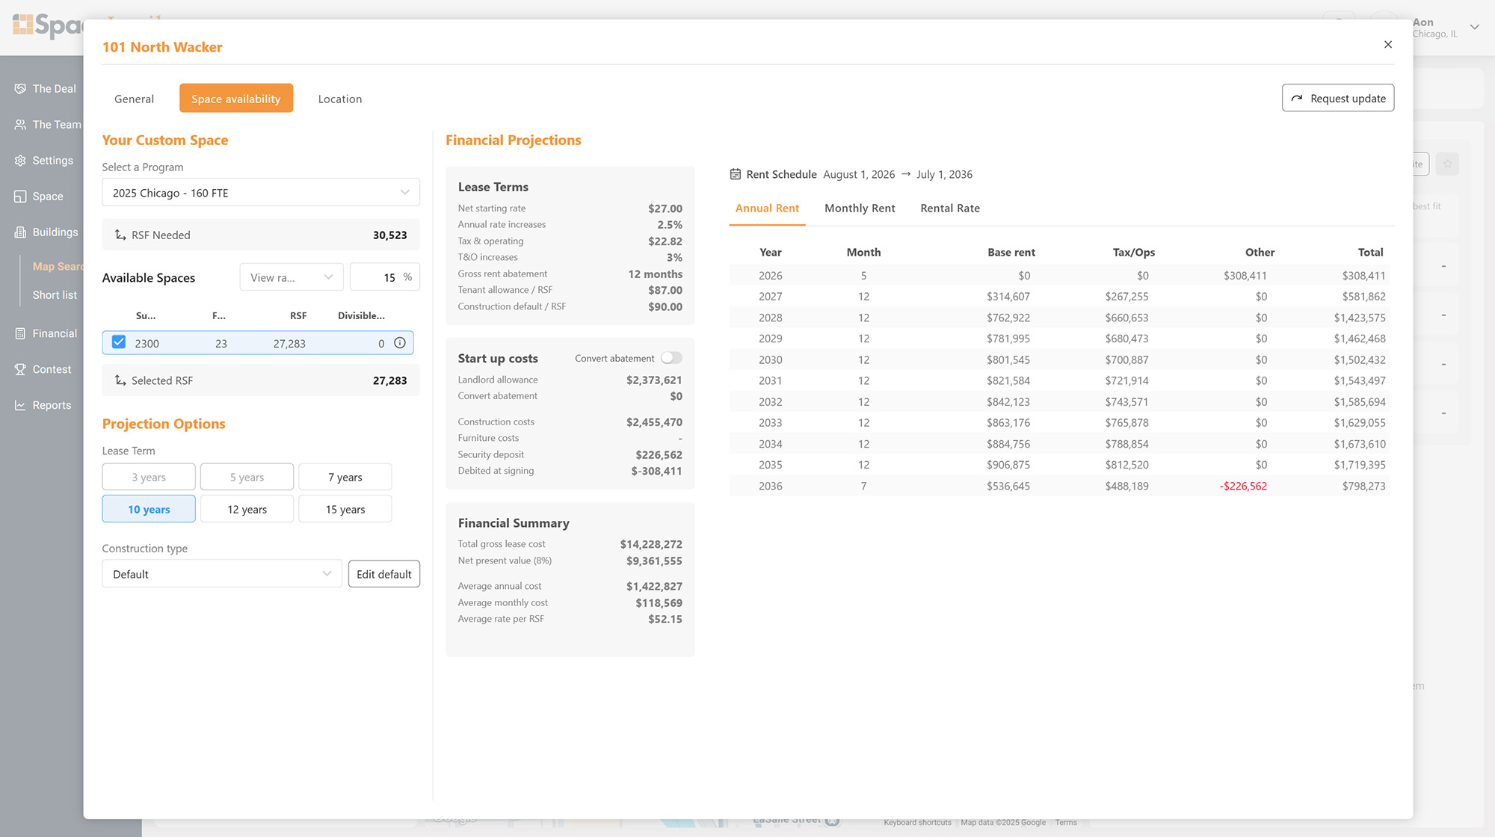Click the Edit default button
Screen dimensions: 1495x837
[383, 574]
